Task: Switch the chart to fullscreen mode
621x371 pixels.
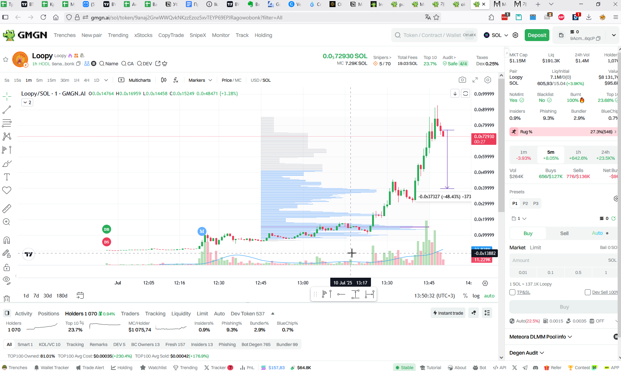Action: pyautogui.click(x=475, y=80)
